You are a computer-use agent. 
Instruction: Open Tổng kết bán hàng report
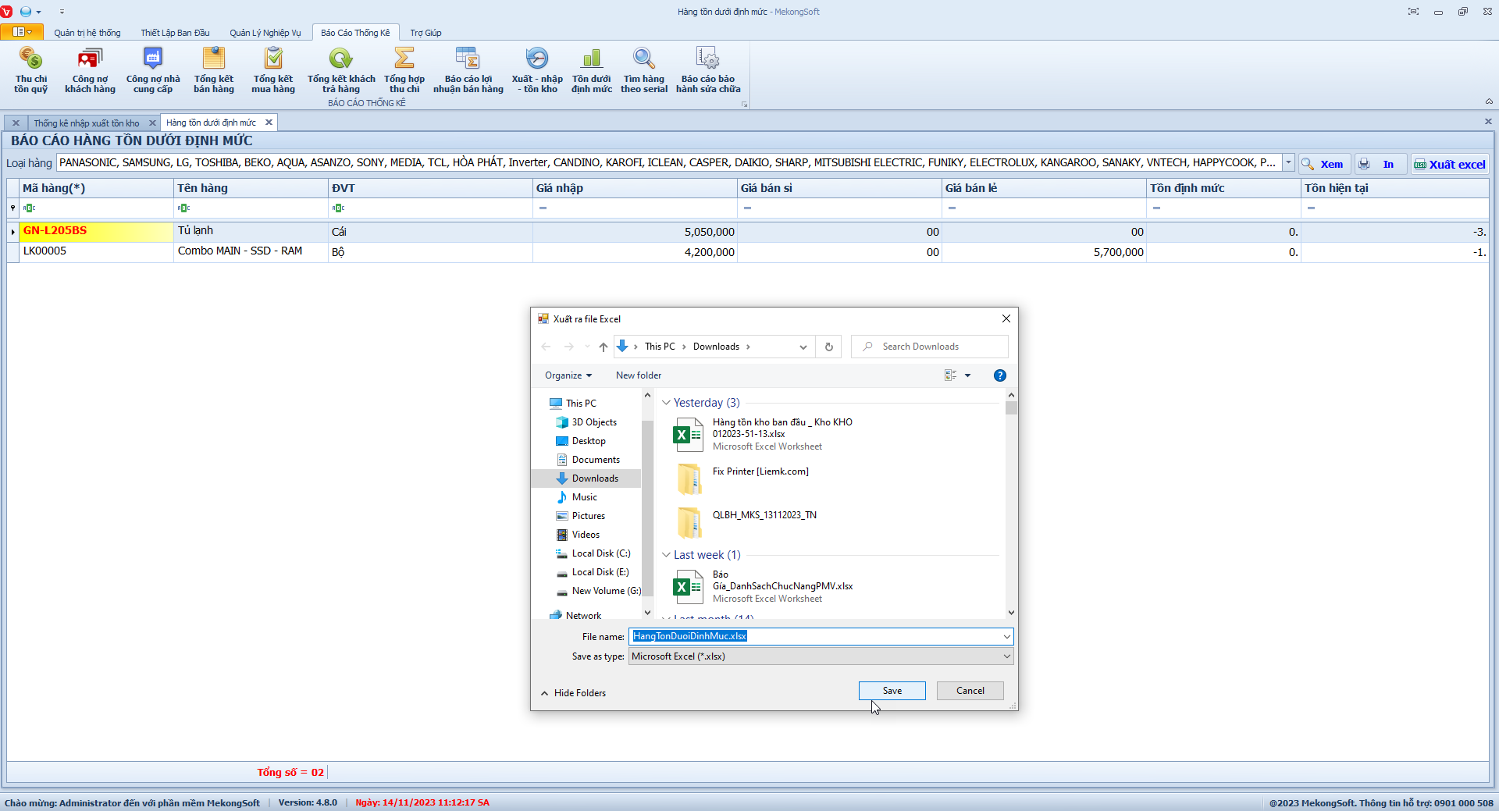coord(213,70)
